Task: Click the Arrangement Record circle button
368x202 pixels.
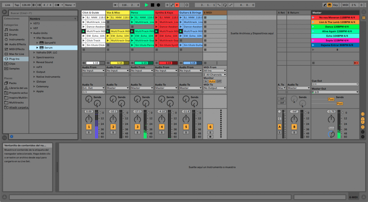Action: [x=158, y=5]
